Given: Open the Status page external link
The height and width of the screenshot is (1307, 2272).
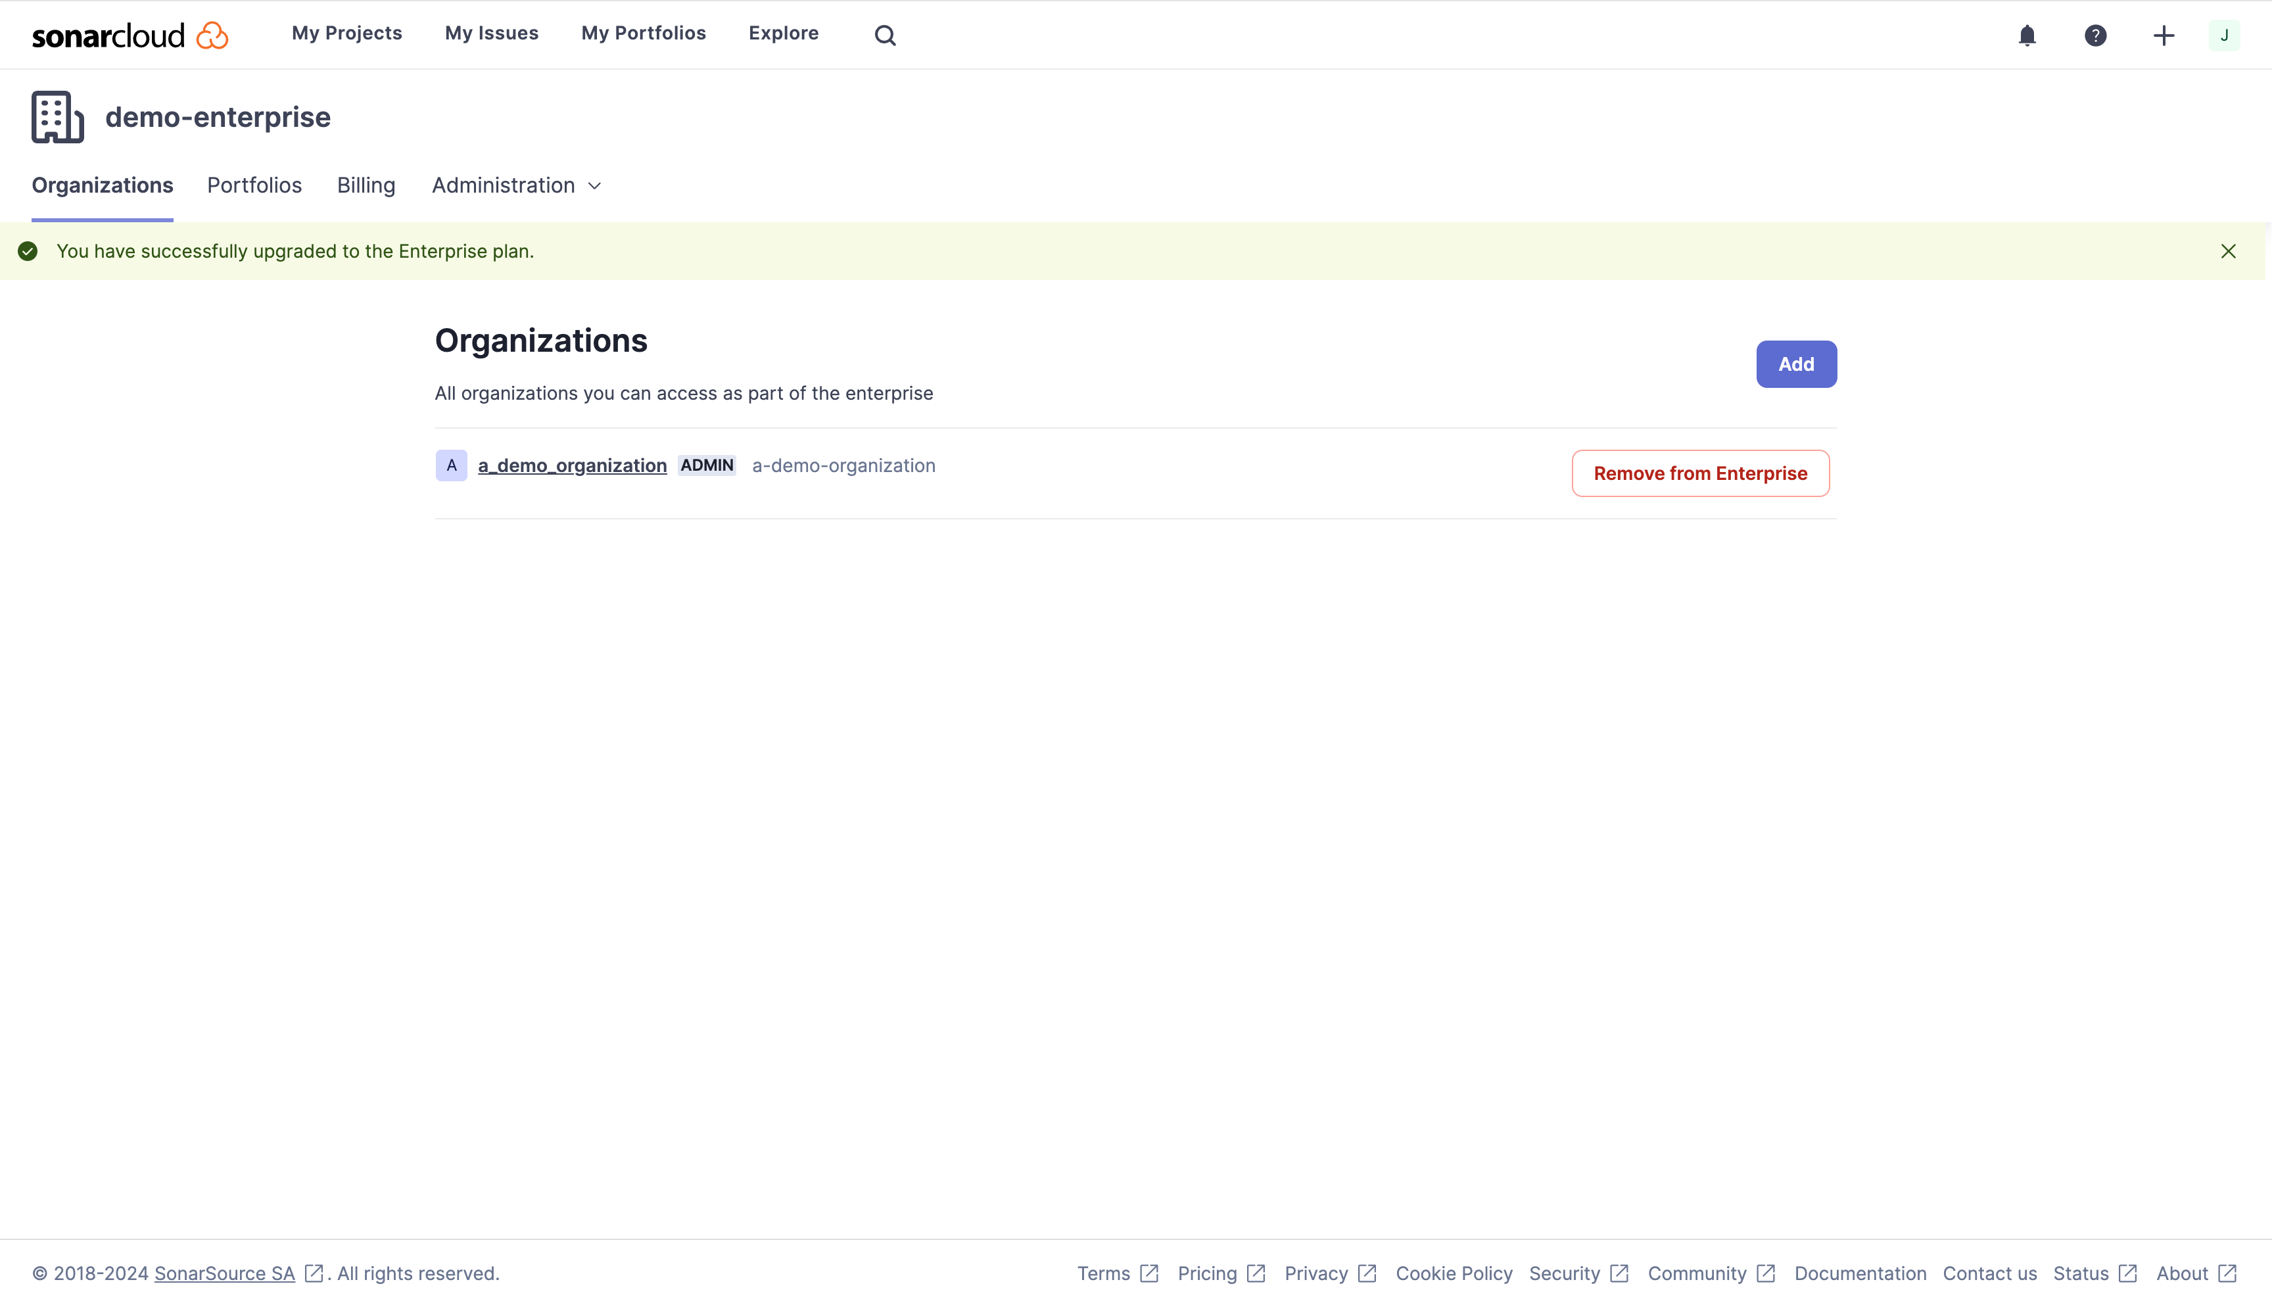Looking at the screenshot, I should click(2083, 1273).
